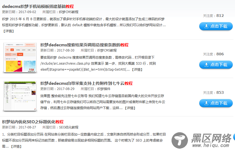Click 点击下载 button beside 关注度 806
235x150 pixels.
tap(216, 65)
